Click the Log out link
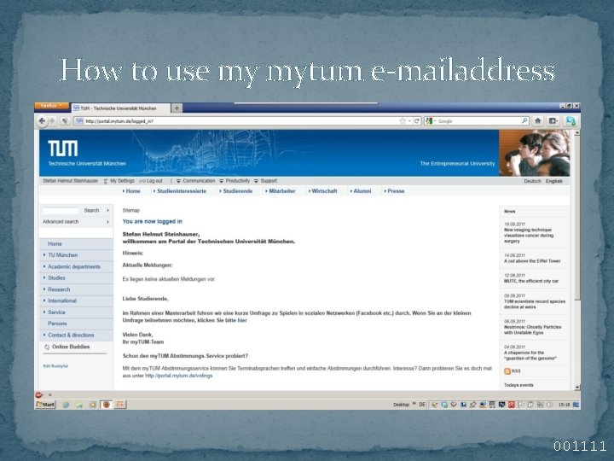The image size is (614, 461). point(154,181)
